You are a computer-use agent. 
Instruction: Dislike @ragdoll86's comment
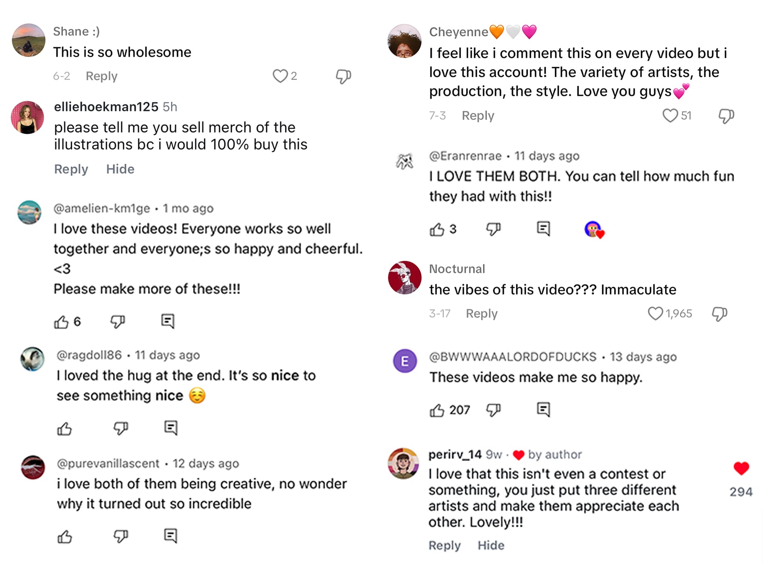click(x=120, y=428)
